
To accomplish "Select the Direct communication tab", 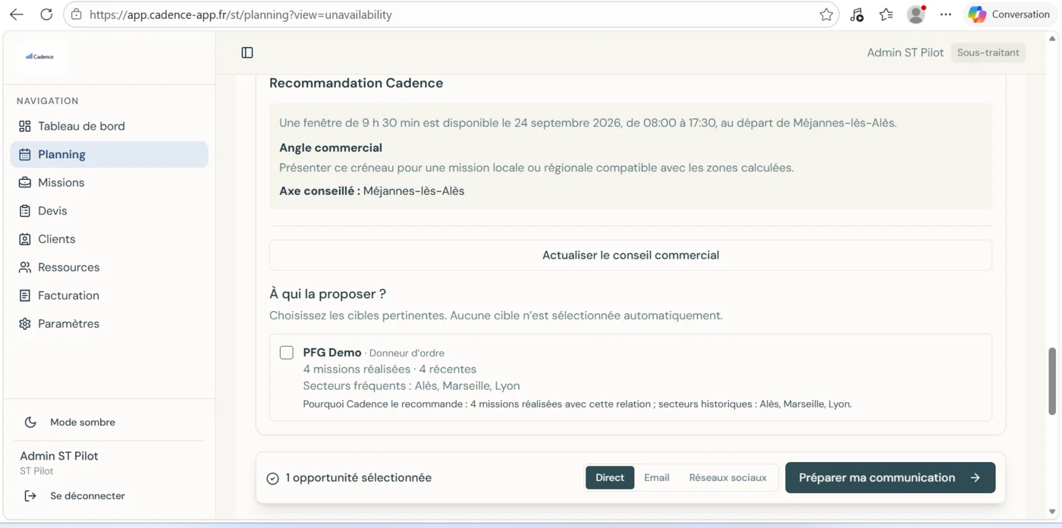I will tap(610, 478).
